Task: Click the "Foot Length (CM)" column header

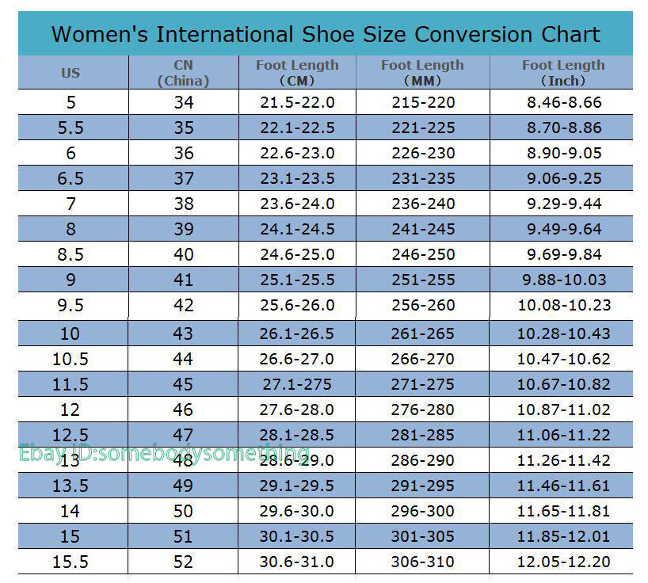Action: coord(297,73)
